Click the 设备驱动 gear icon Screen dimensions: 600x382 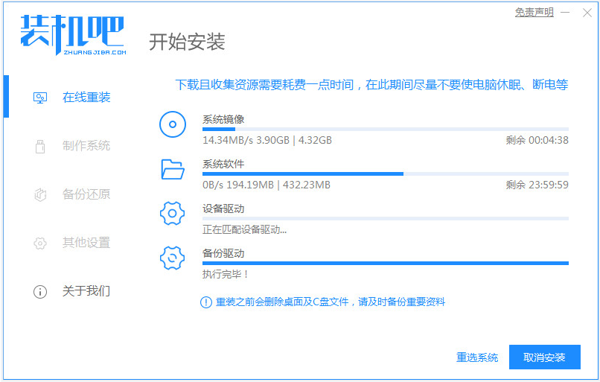tap(172, 213)
